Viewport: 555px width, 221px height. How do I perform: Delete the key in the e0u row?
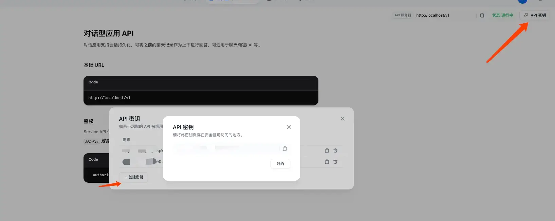coord(335,162)
